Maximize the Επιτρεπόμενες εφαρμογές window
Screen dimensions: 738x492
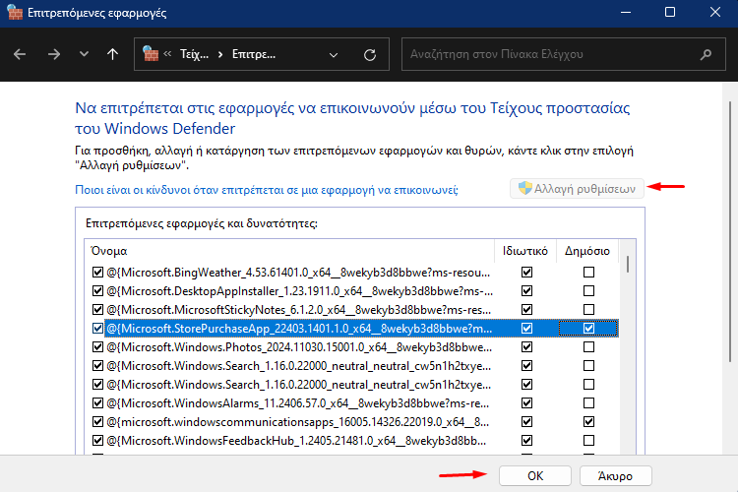(x=670, y=13)
